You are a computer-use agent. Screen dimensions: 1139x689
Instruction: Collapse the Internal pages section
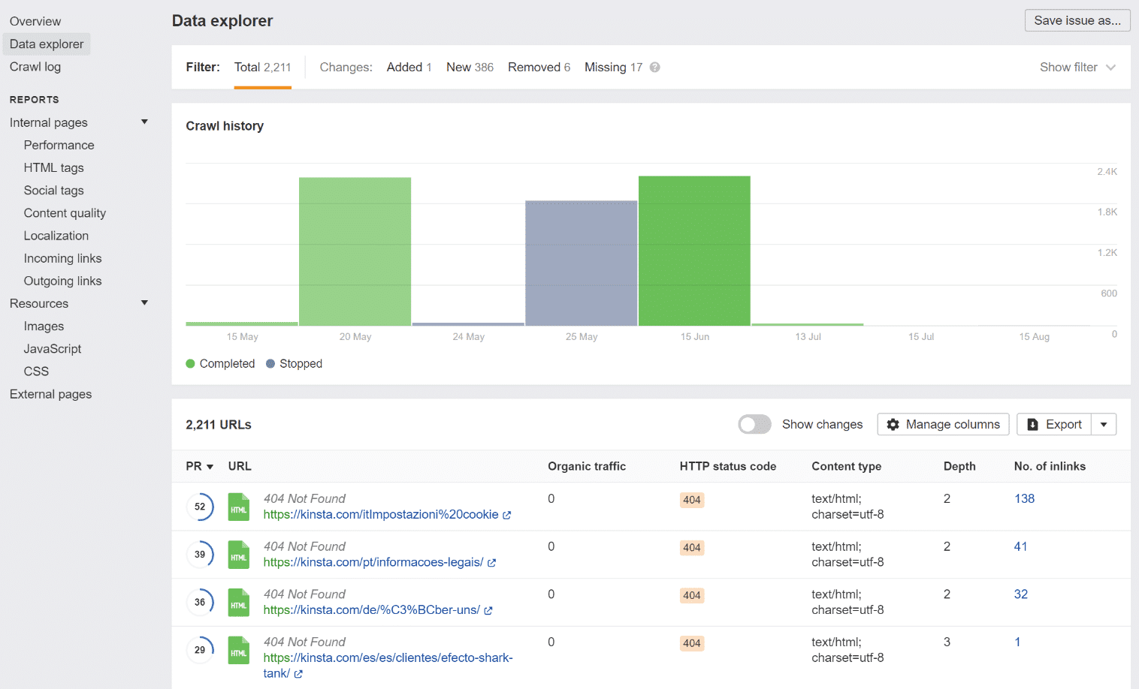144,122
